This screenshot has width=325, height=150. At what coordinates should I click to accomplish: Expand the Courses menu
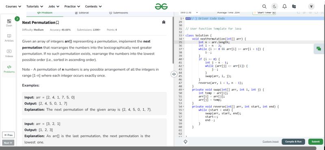coord(13,6)
